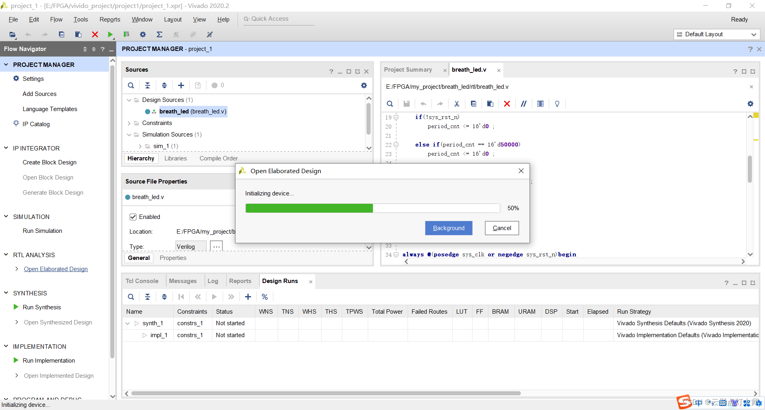
Task: Add sources with plus icon in Sources panel
Action: [x=181, y=85]
